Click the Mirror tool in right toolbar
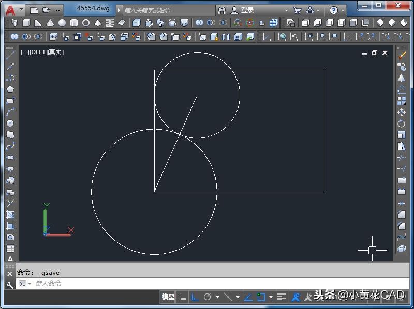The width and height of the screenshot is (414, 309). point(402,78)
